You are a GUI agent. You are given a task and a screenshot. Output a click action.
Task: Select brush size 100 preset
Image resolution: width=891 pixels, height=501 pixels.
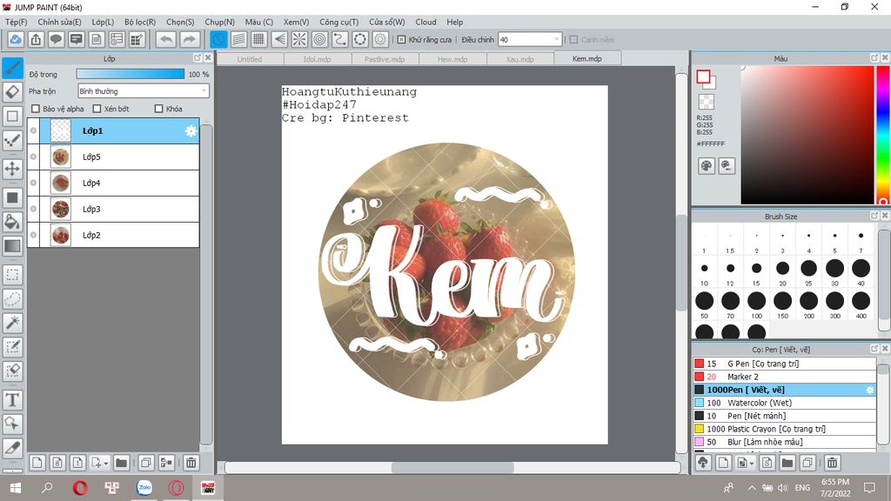[756, 301]
